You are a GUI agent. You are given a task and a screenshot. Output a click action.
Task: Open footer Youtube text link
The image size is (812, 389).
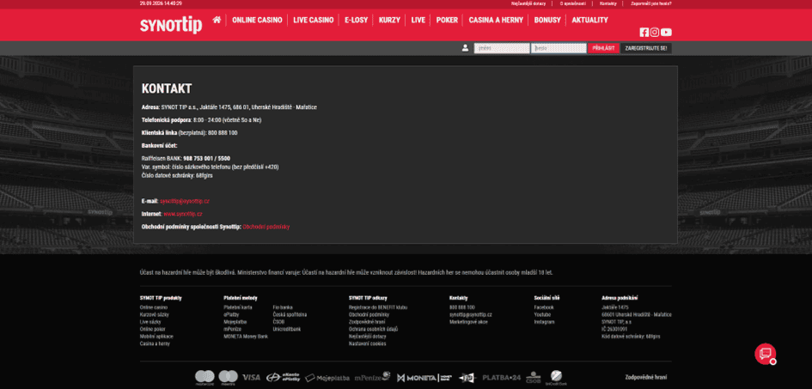[x=543, y=314]
